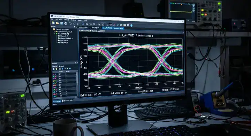Click the Save disk toolbar icon
Screen dimensions: 251x136
point(61,23)
